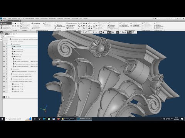Screen dimensions: 185x138
Task: Select Основание in the model tree
Action: click(18, 46)
